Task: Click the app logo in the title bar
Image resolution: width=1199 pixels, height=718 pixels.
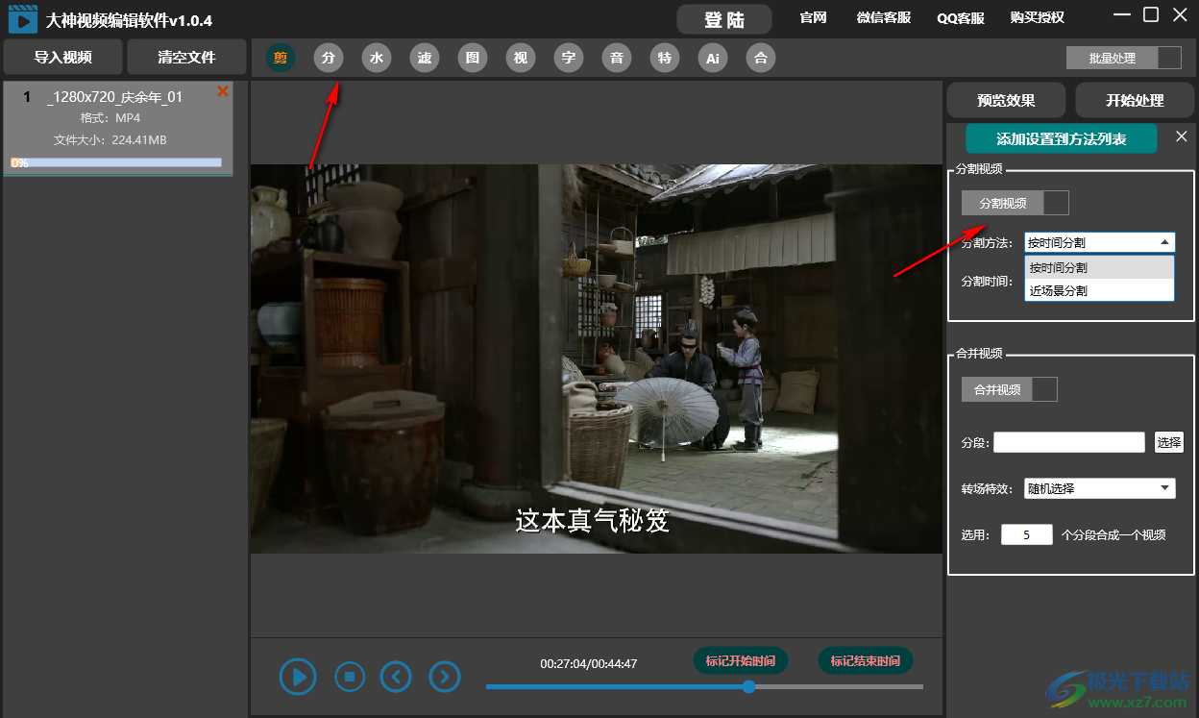Action: tap(23, 19)
